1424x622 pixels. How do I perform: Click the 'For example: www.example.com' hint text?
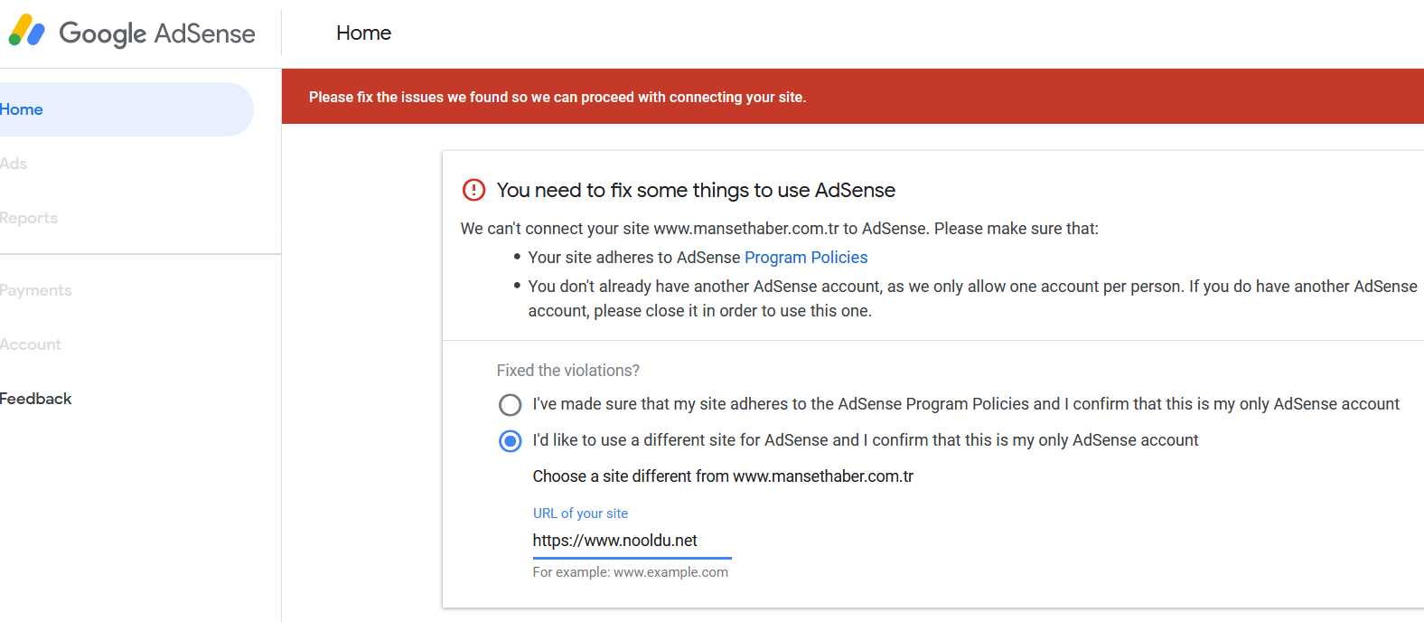631,572
